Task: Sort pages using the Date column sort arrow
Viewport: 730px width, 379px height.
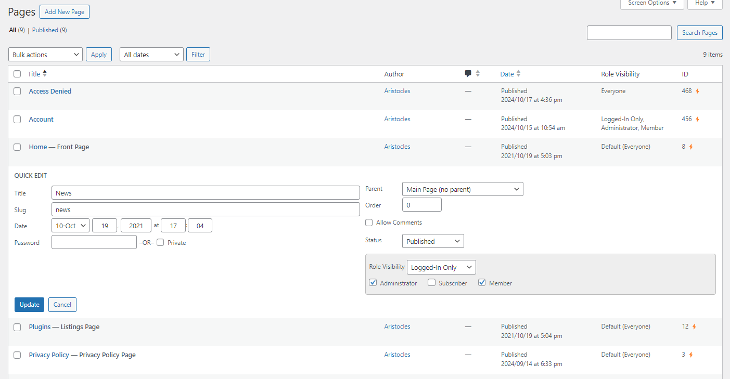Action: tap(519, 73)
